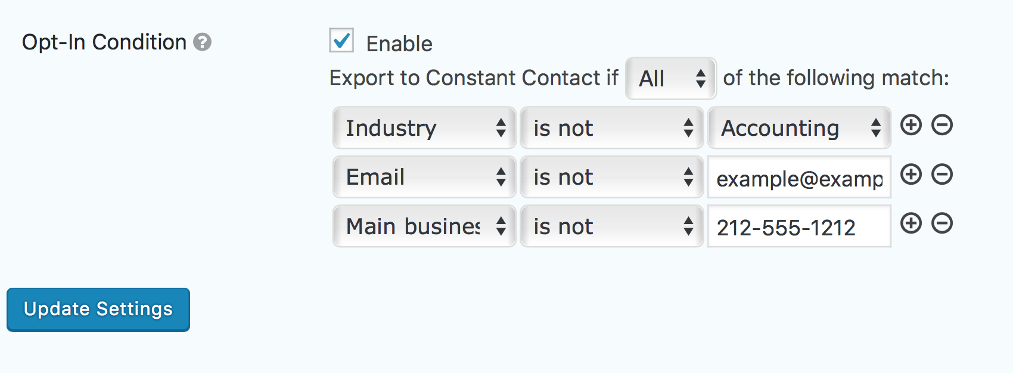Click the 212-555-1212 phone value field
The width and height of the screenshot is (1013, 373).
pyautogui.click(x=799, y=226)
